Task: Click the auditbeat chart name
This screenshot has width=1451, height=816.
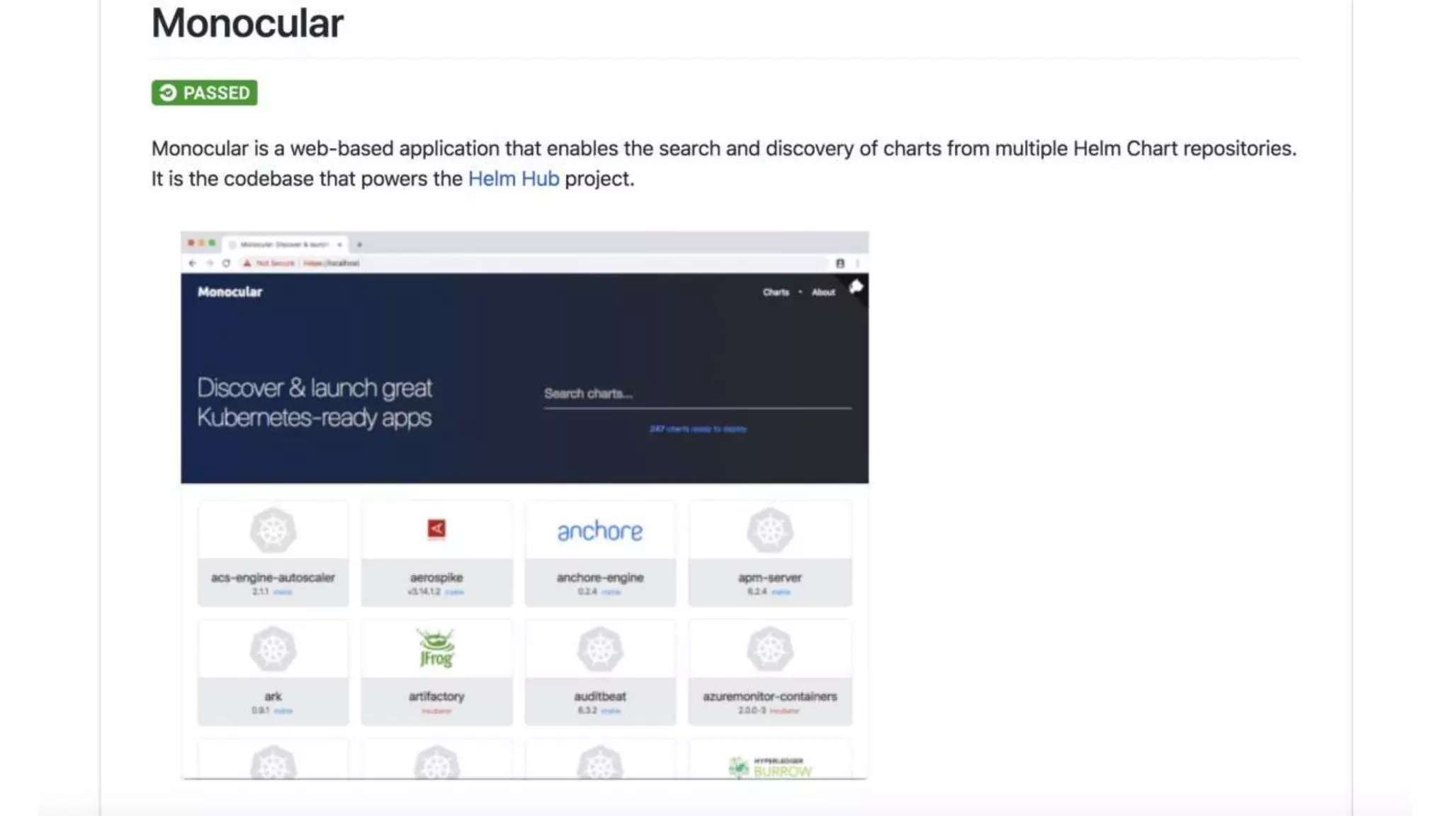Action: pyautogui.click(x=599, y=696)
